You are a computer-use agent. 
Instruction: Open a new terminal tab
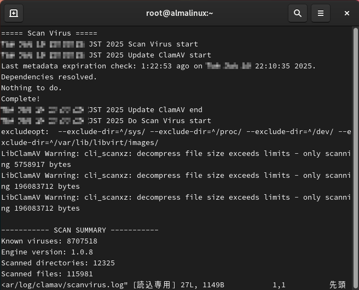14,13
